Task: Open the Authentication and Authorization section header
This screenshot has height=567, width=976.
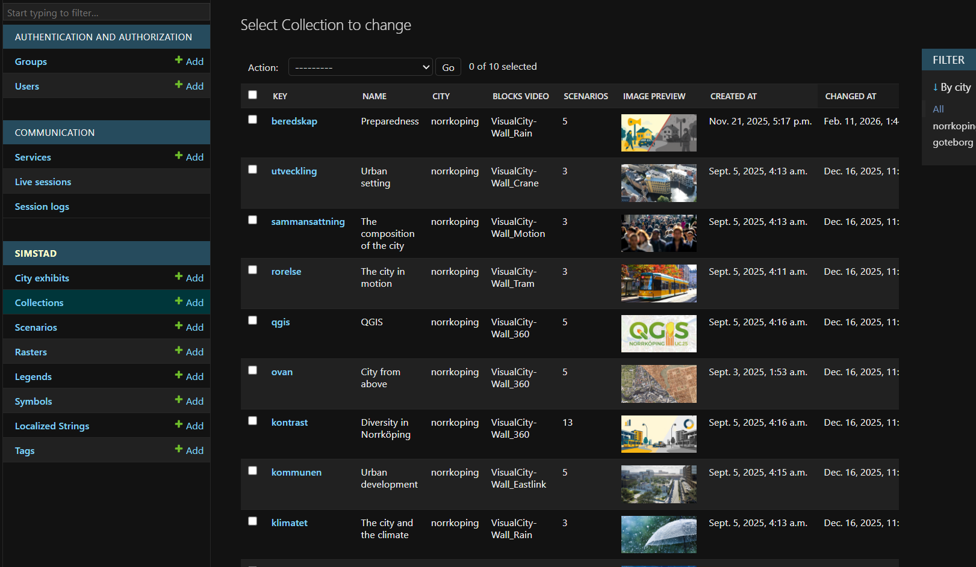Action: pyautogui.click(x=104, y=37)
